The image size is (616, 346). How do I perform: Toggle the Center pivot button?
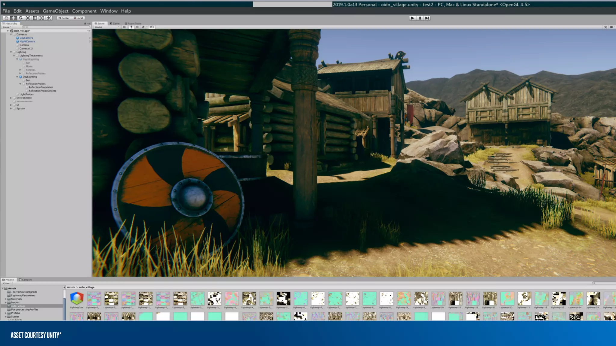click(x=64, y=18)
